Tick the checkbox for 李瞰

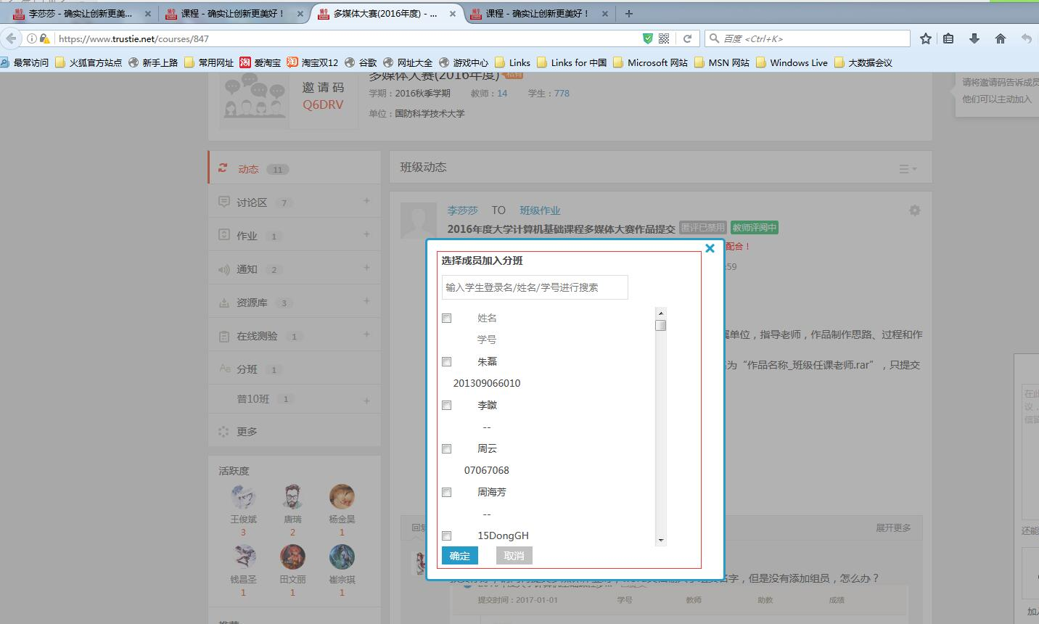(x=447, y=405)
